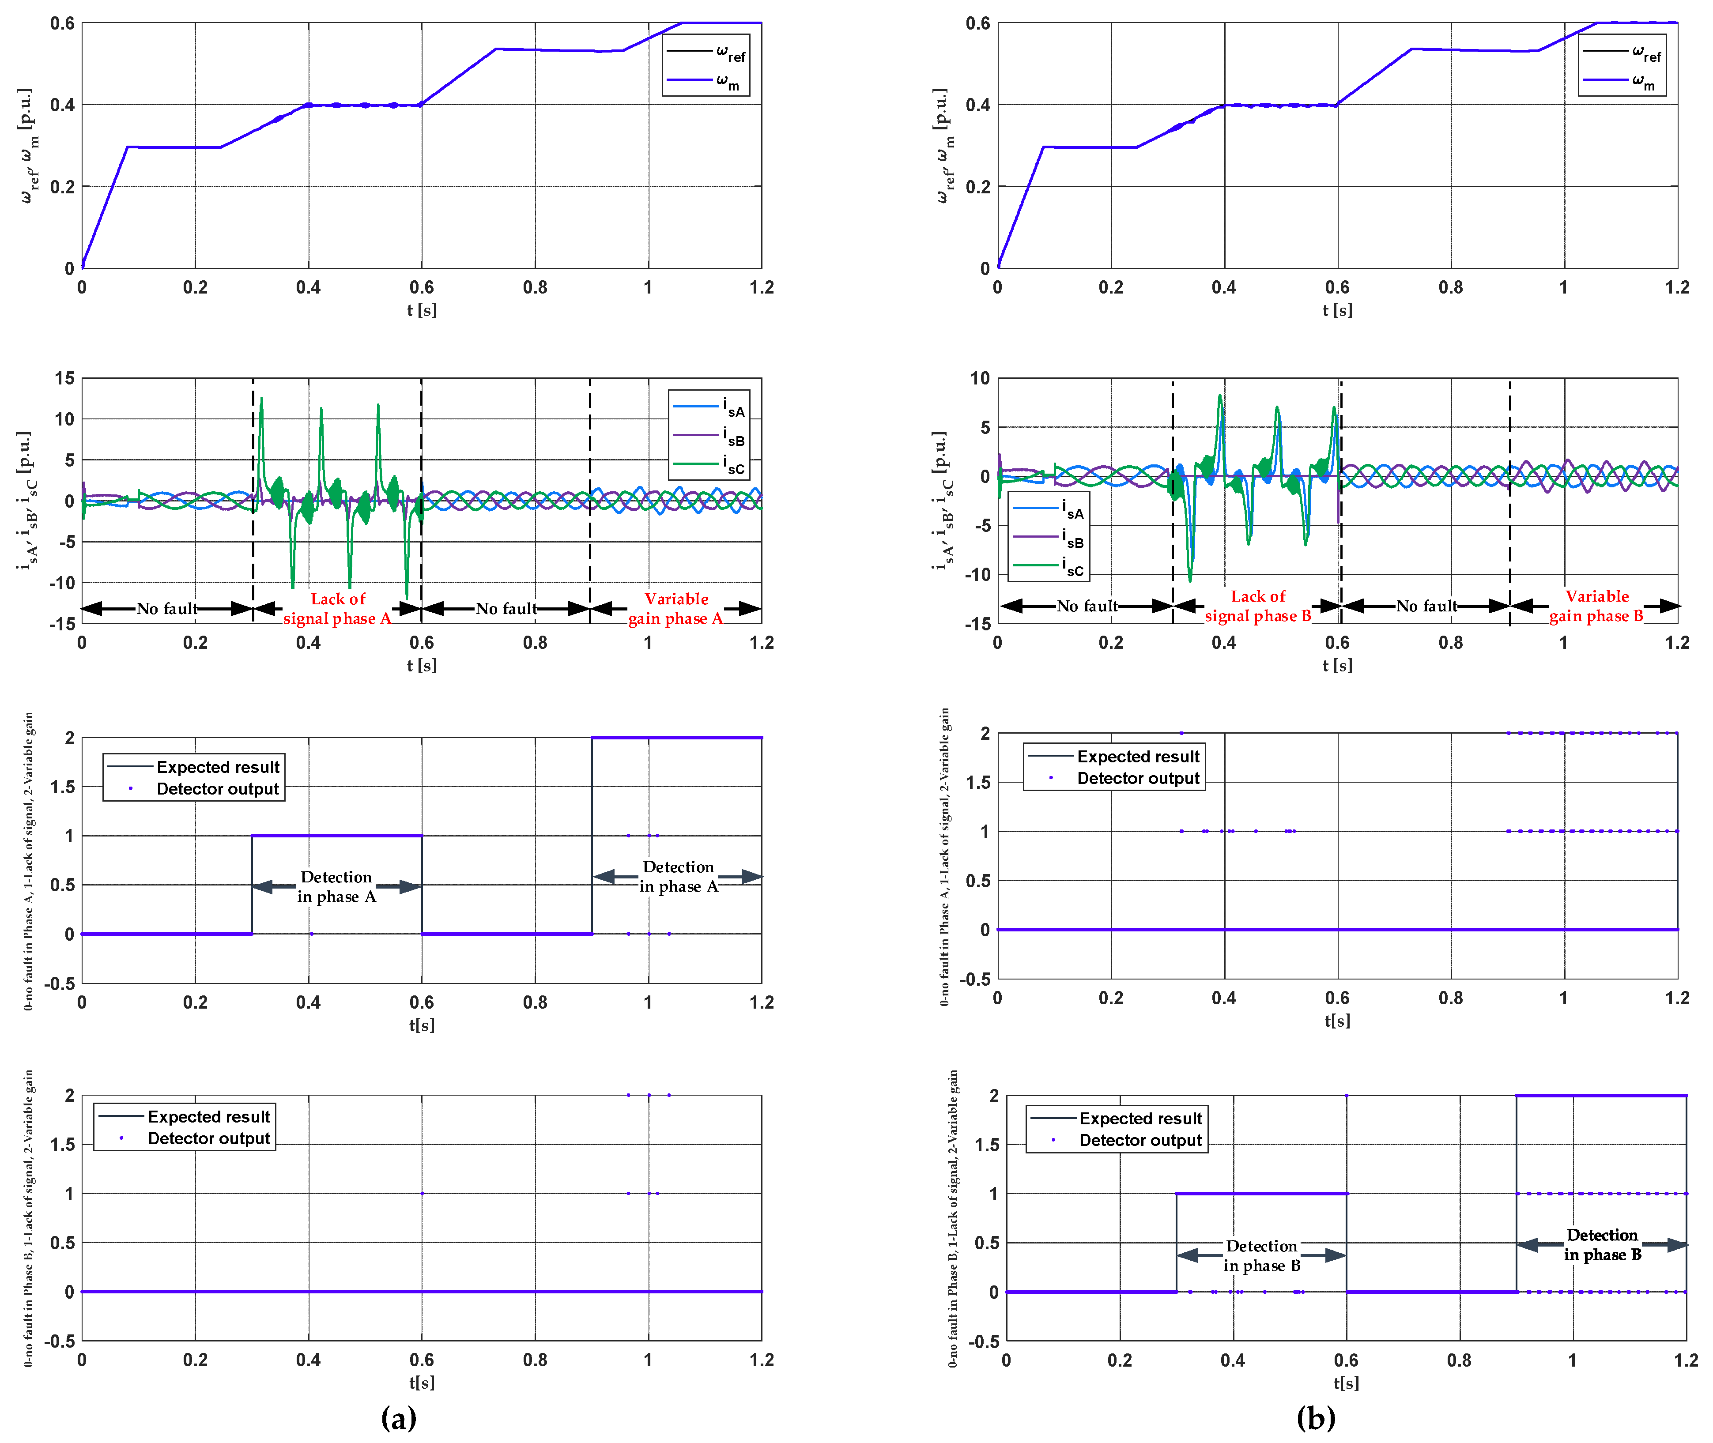Click the ωref legend entry in the top-left plot
Image resolution: width=1713 pixels, height=1443 pixels.
[x=707, y=52]
